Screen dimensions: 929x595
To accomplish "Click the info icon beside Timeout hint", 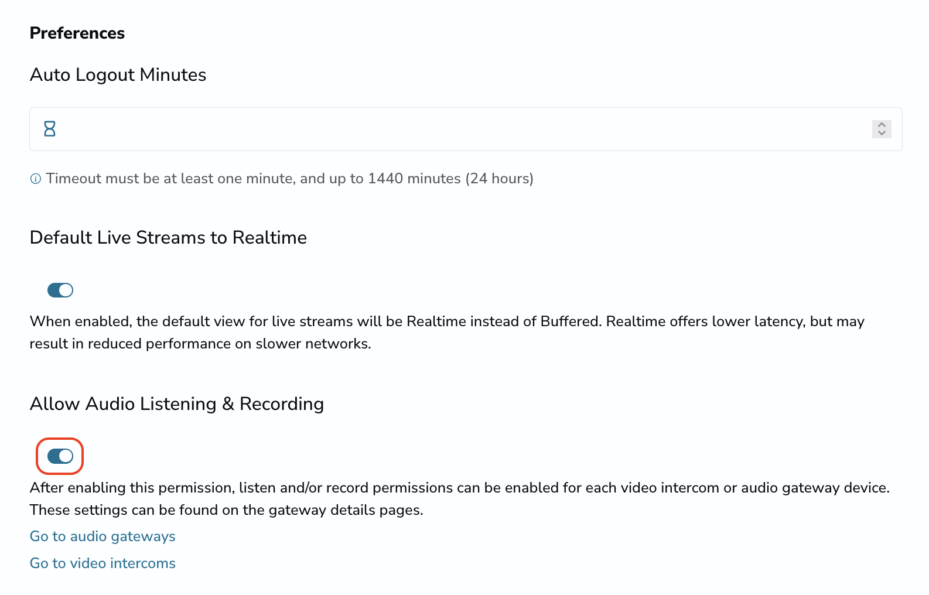I will pyautogui.click(x=36, y=179).
